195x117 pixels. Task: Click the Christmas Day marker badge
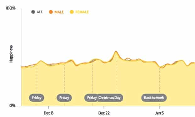click(x=110, y=98)
